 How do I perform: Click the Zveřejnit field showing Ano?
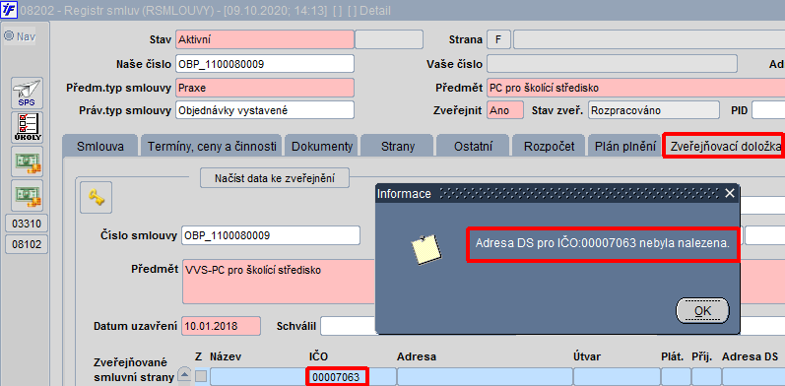pos(505,110)
